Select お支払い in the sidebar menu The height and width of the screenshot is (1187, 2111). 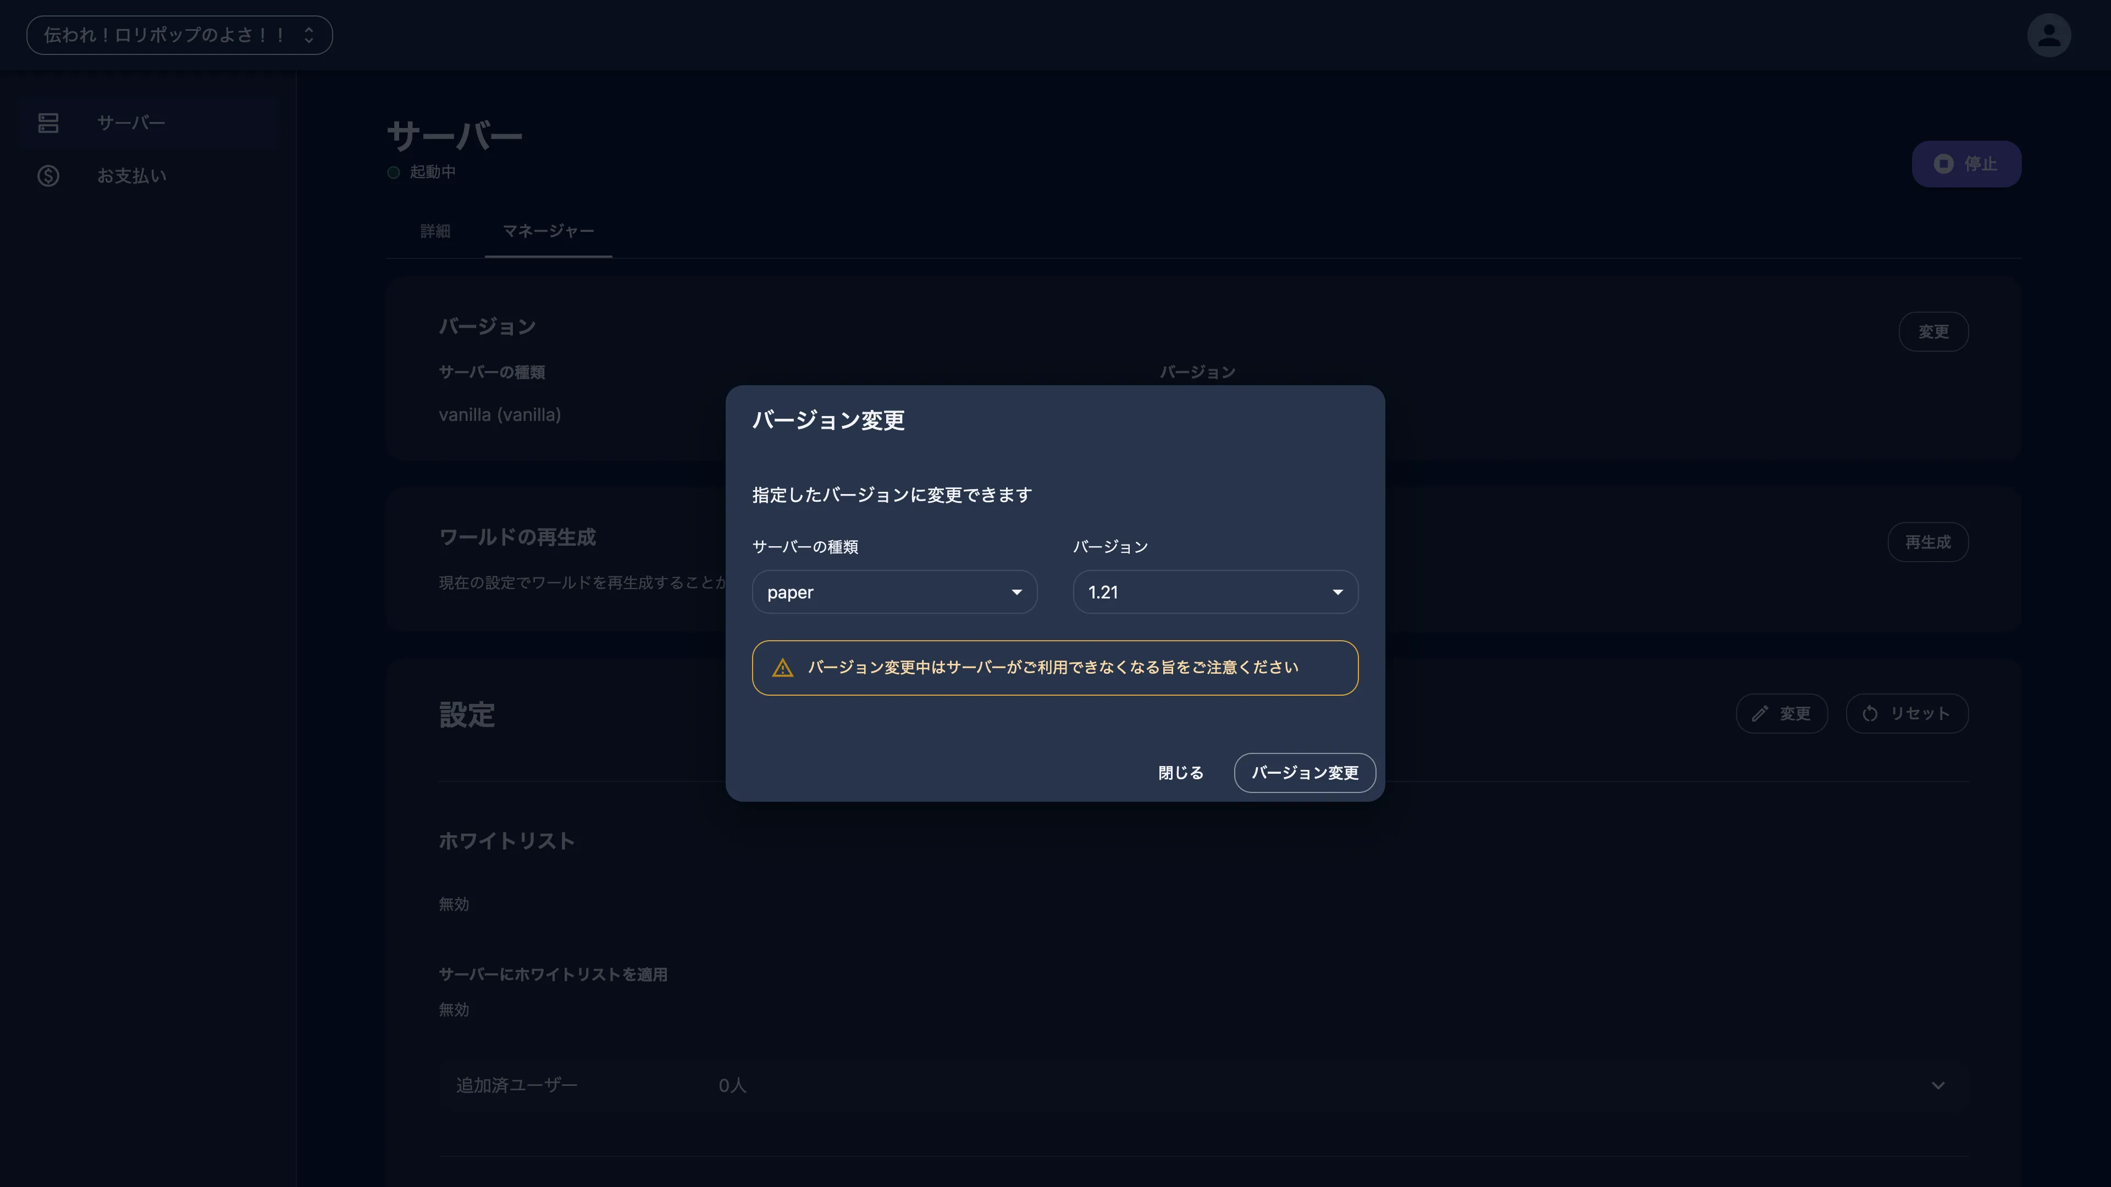pos(147,175)
